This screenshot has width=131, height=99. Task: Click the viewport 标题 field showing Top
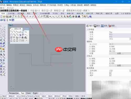click(x=120, y=32)
